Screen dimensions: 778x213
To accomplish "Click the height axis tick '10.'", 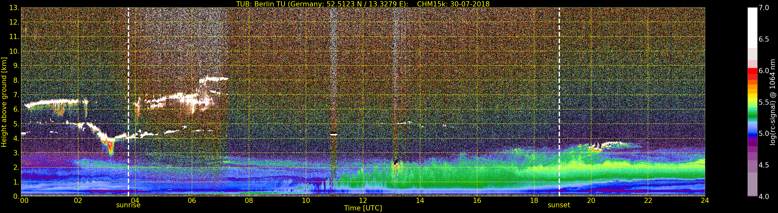I will [x=14, y=51].
